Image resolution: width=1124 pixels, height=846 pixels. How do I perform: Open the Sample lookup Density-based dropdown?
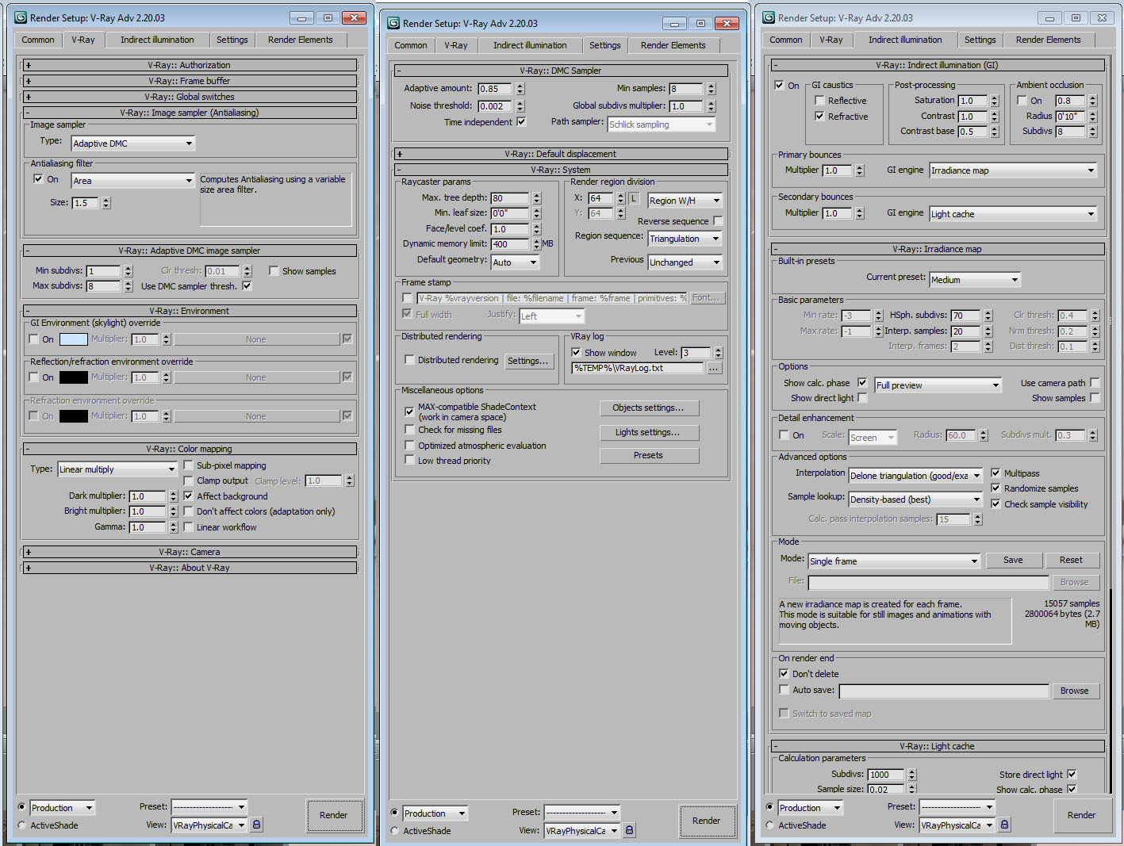coord(915,500)
